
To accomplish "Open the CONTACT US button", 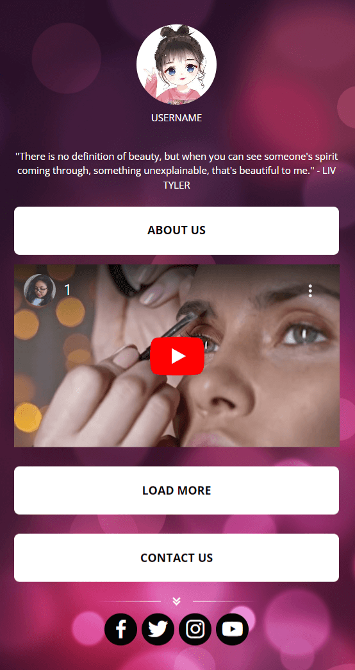I will tap(177, 558).
